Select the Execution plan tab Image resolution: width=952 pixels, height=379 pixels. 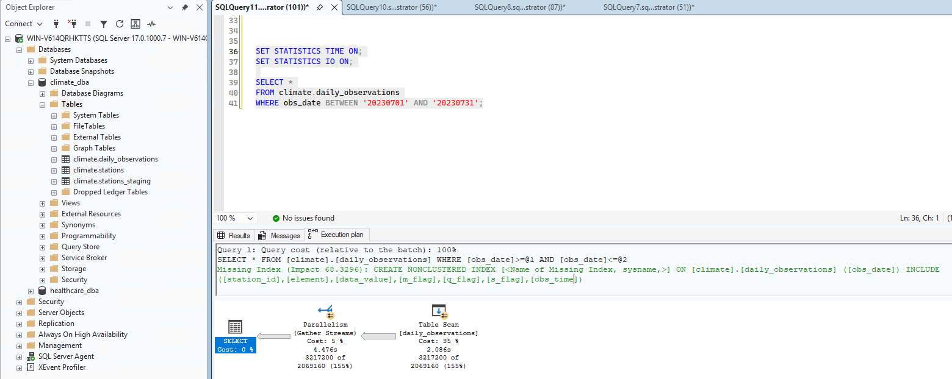pyautogui.click(x=336, y=235)
